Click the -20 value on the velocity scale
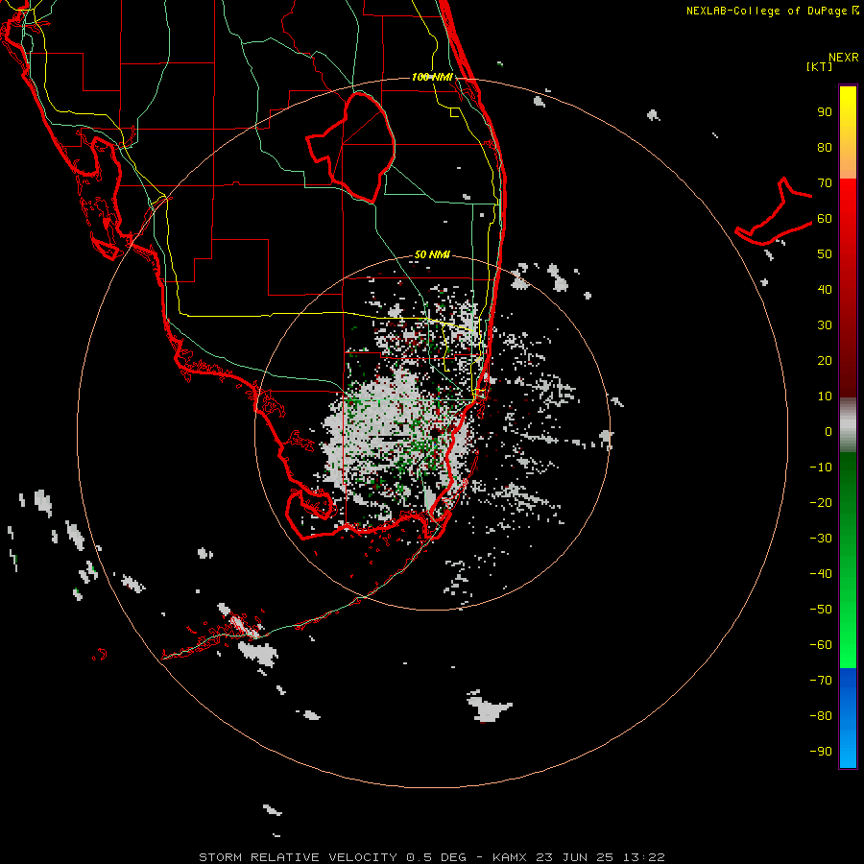Screen dimensions: 864x864 [821, 502]
